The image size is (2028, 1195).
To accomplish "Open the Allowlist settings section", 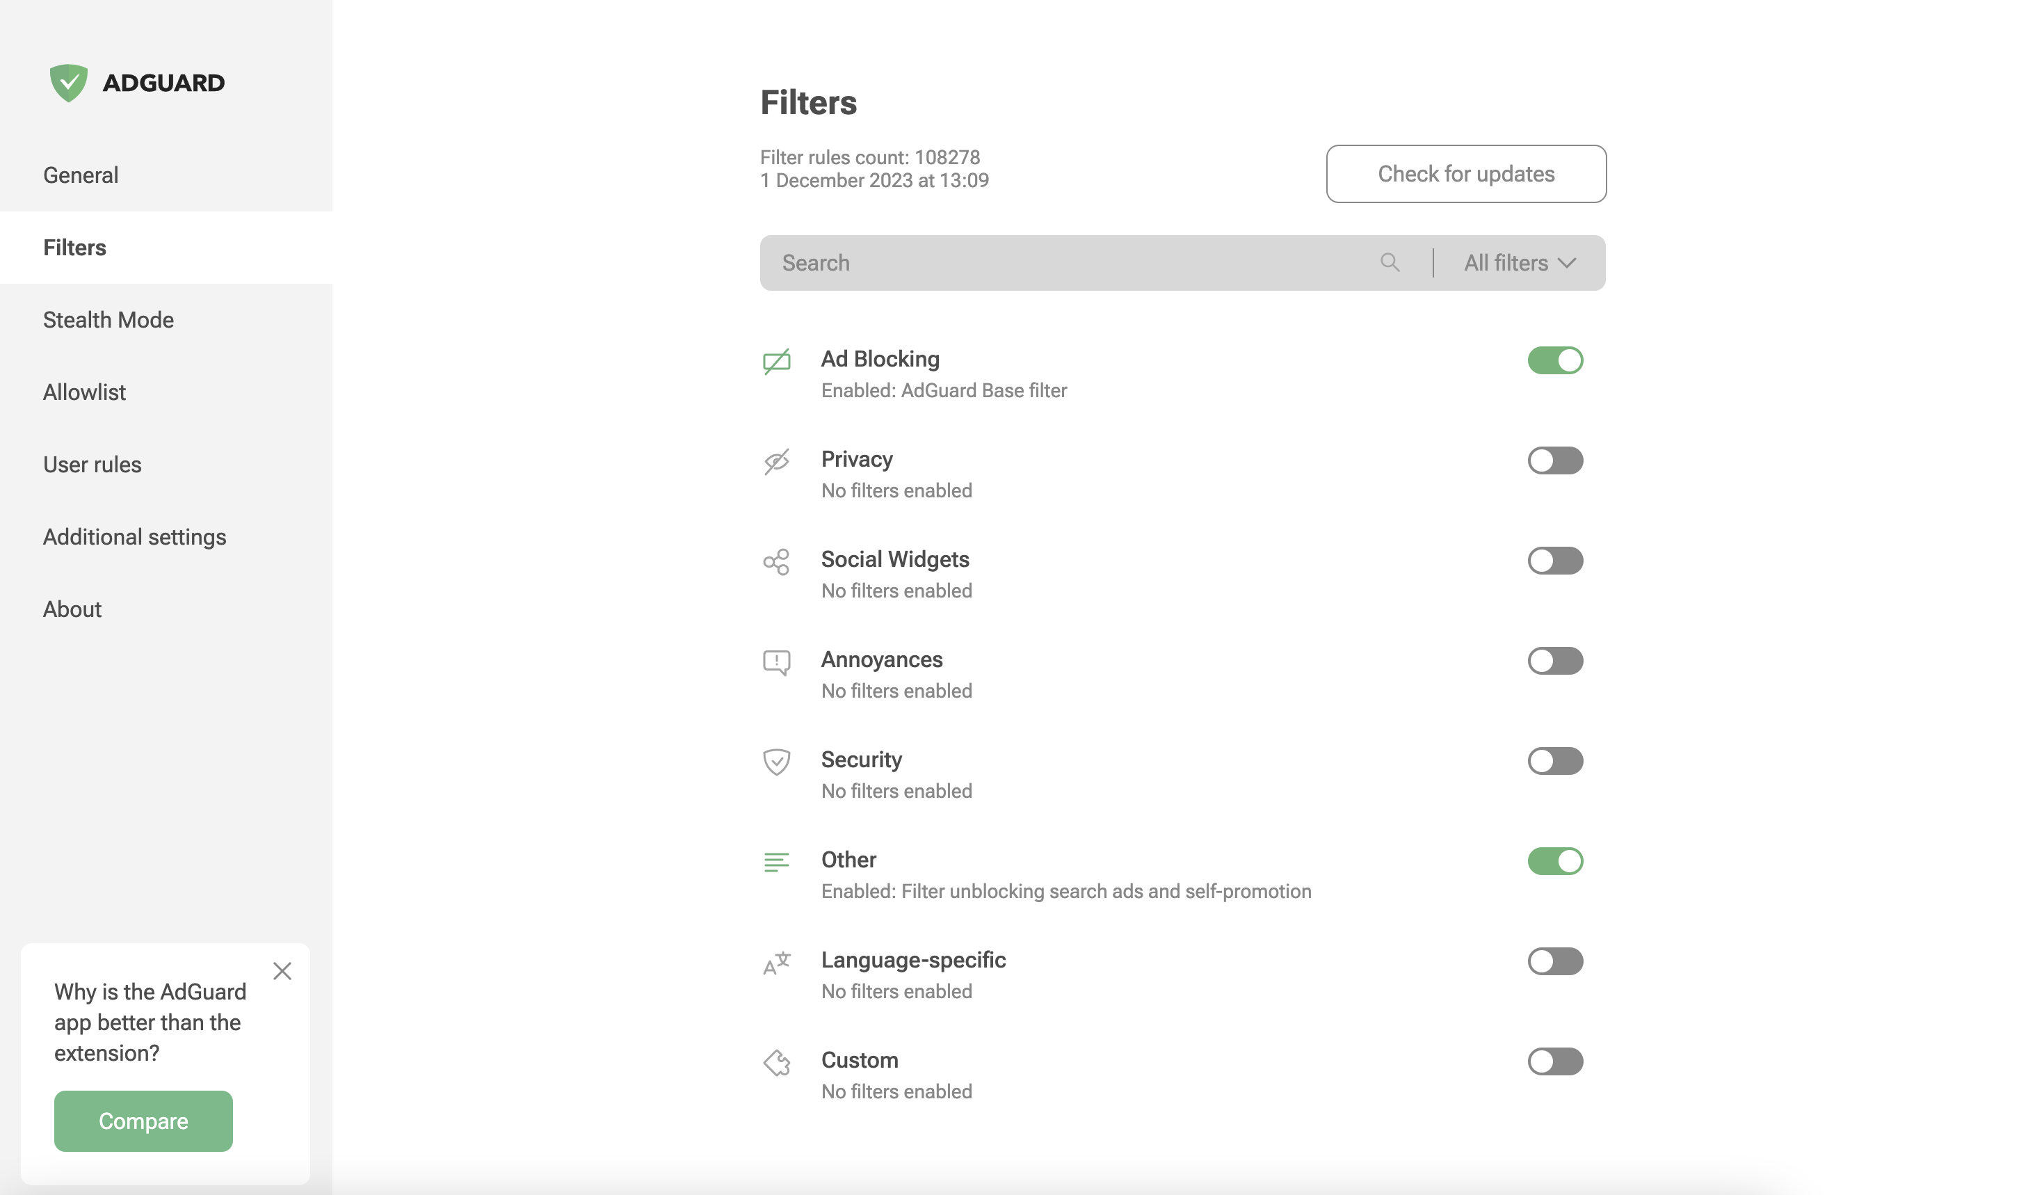I will pos(84,391).
